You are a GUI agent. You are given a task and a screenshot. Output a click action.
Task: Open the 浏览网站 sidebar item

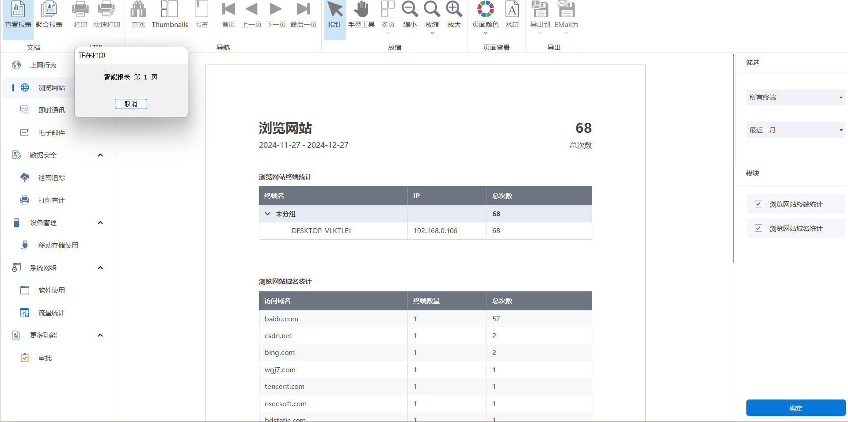[x=51, y=87]
